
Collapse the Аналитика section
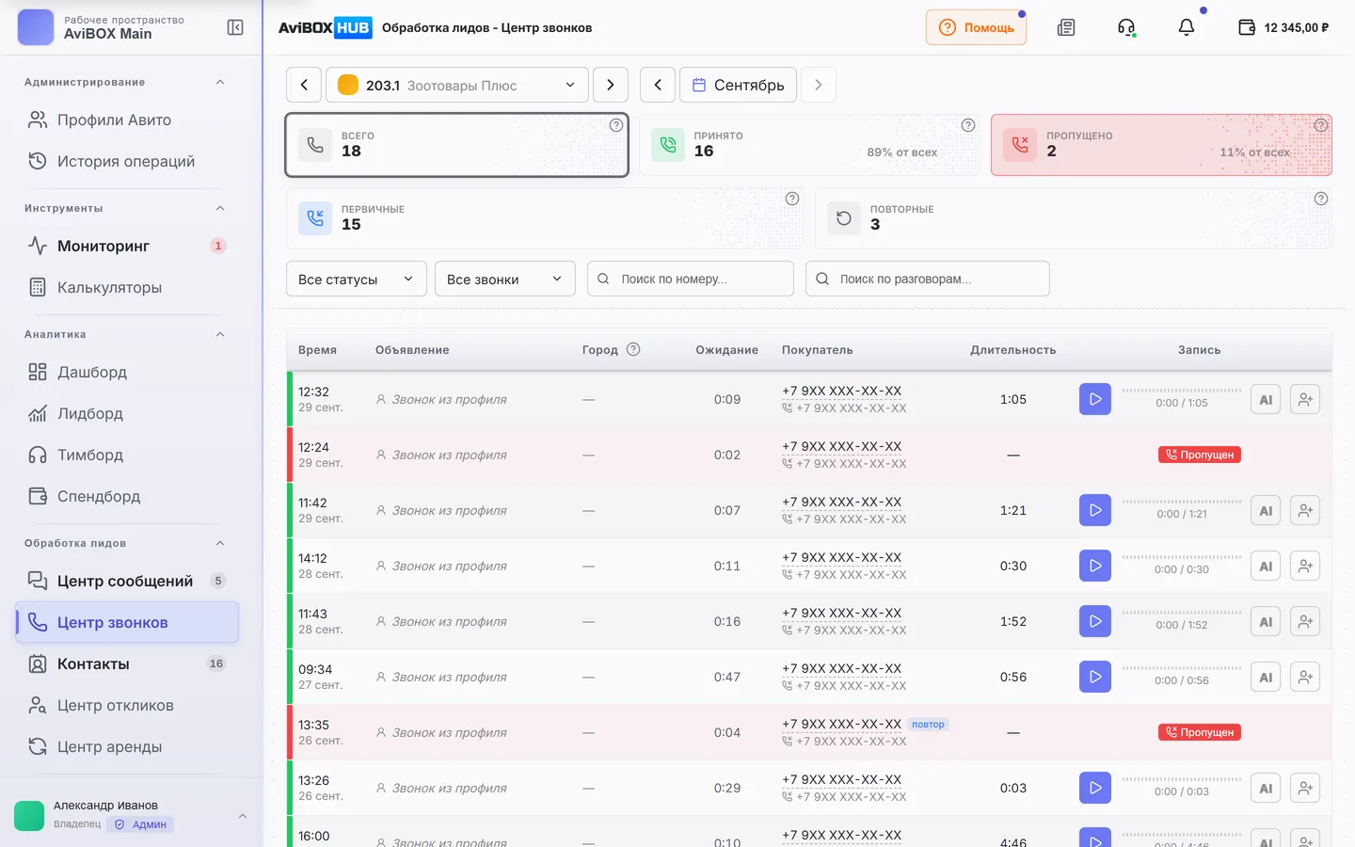click(x=220, y=334)
